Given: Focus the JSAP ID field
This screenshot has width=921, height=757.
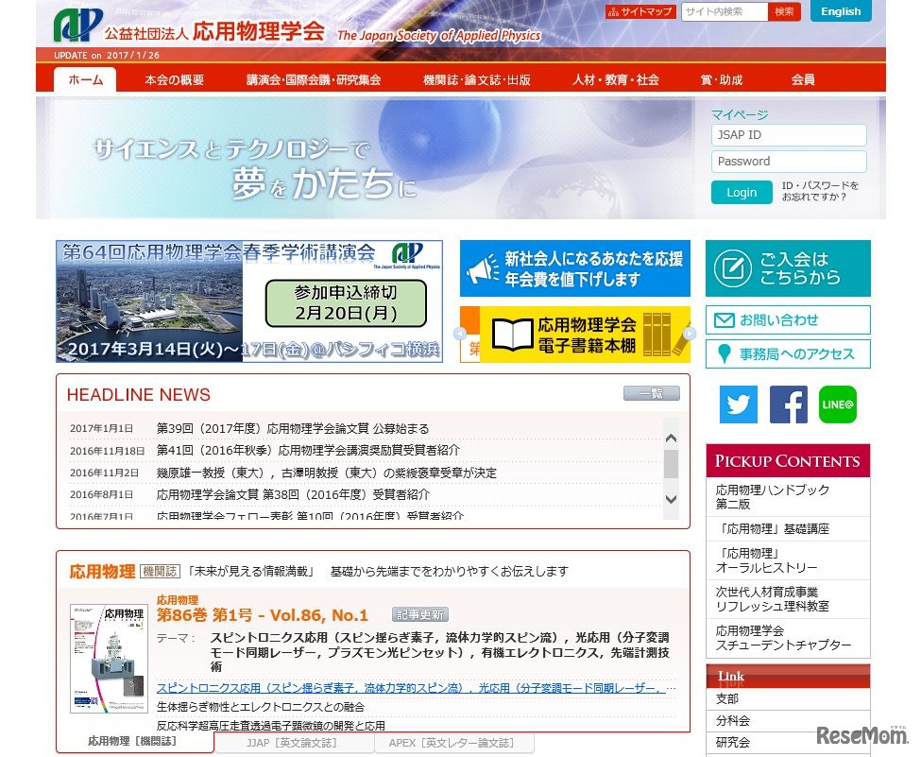Looking at the screenshot, I should pos(789,135).
